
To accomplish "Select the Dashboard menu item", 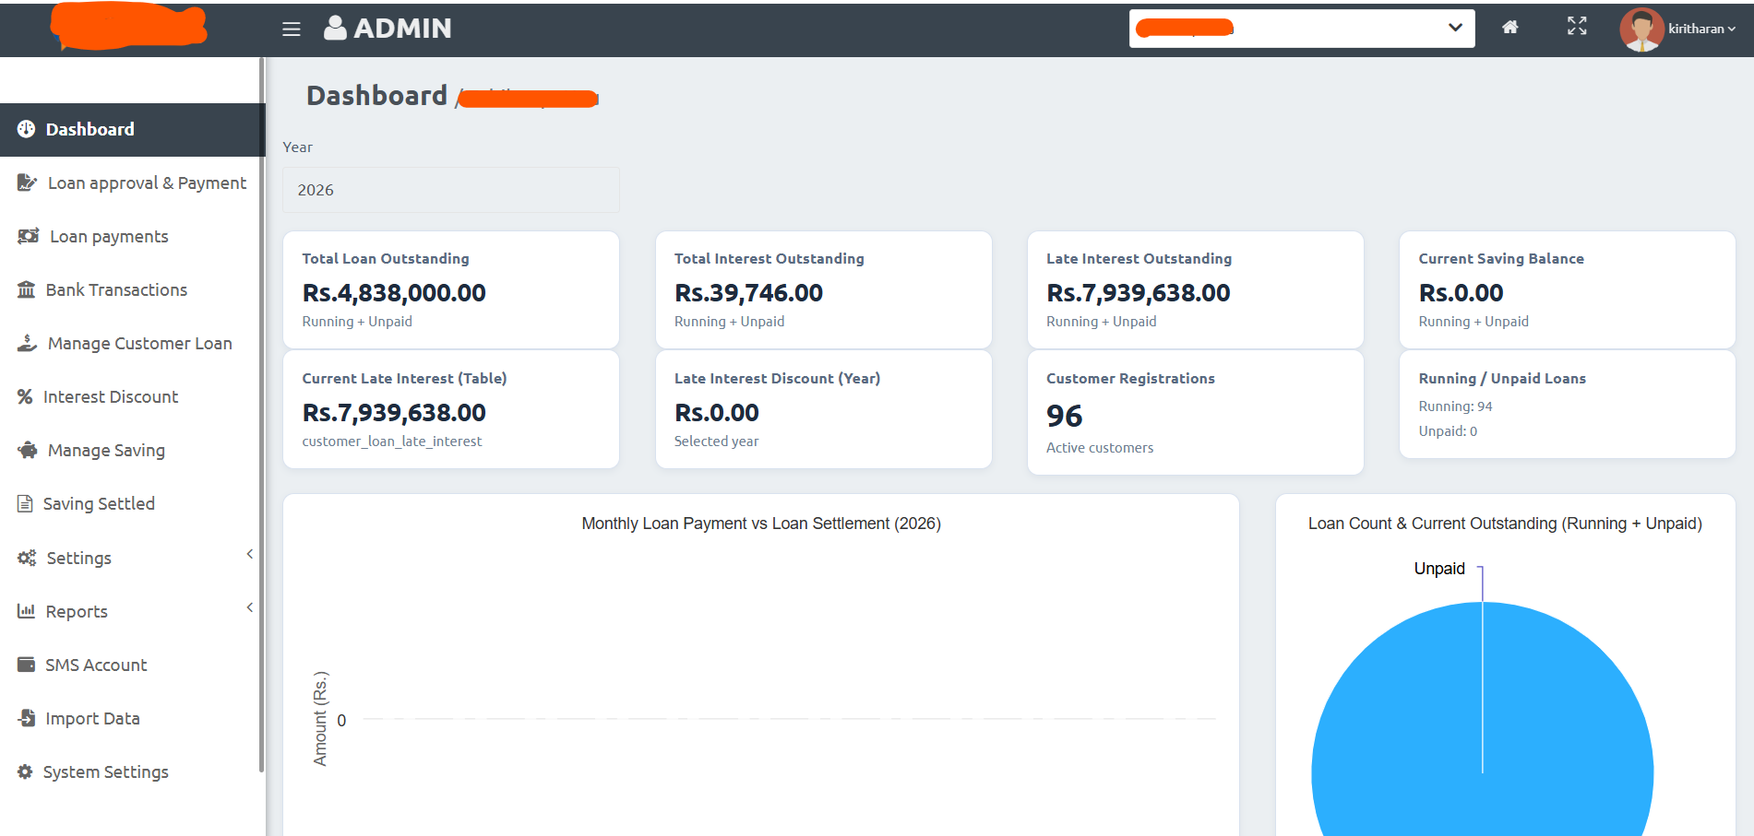I will point(89,129).
